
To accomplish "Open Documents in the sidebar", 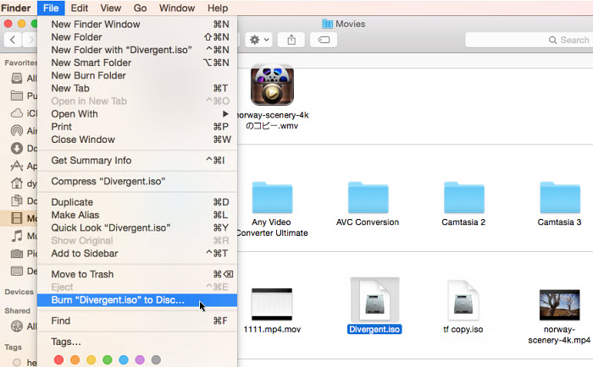I will (24, 201).
